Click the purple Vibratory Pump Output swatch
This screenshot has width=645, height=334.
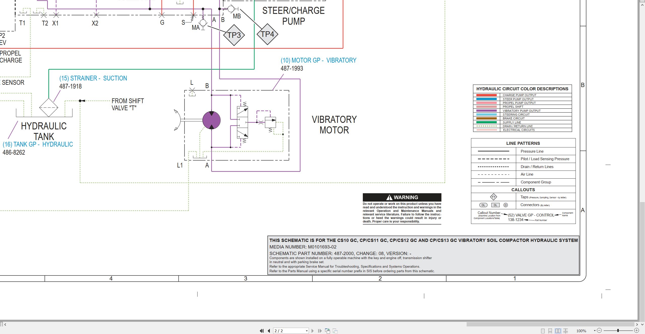[486, 111]
